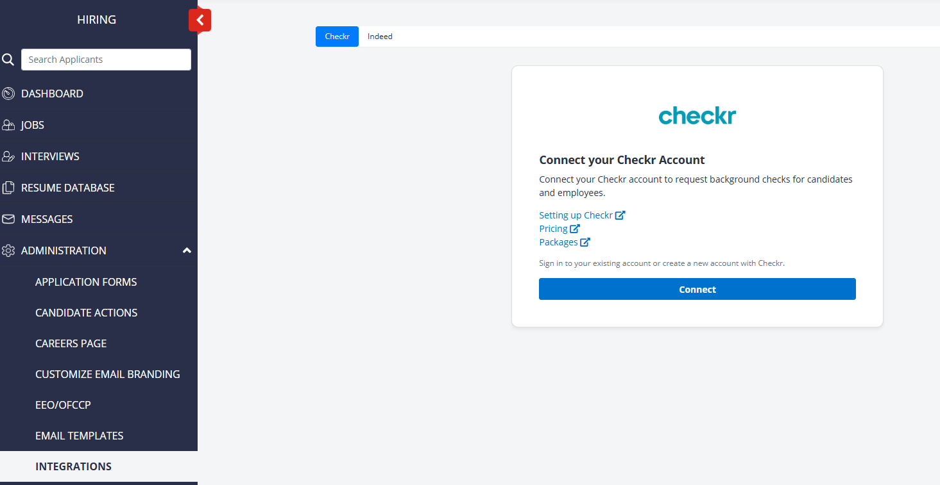The height and width of the screenshot is (485, 940).
Task: Open Application Forms in Administration
Action: (x=86, y=282)
